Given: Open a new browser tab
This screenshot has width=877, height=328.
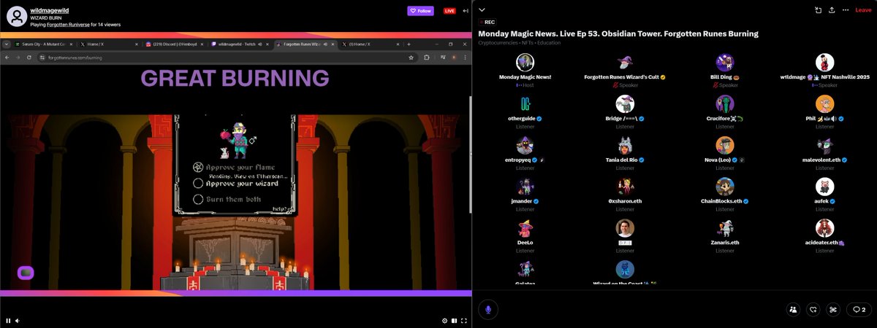Looking at the screenshot, I should tap(409, 44).
